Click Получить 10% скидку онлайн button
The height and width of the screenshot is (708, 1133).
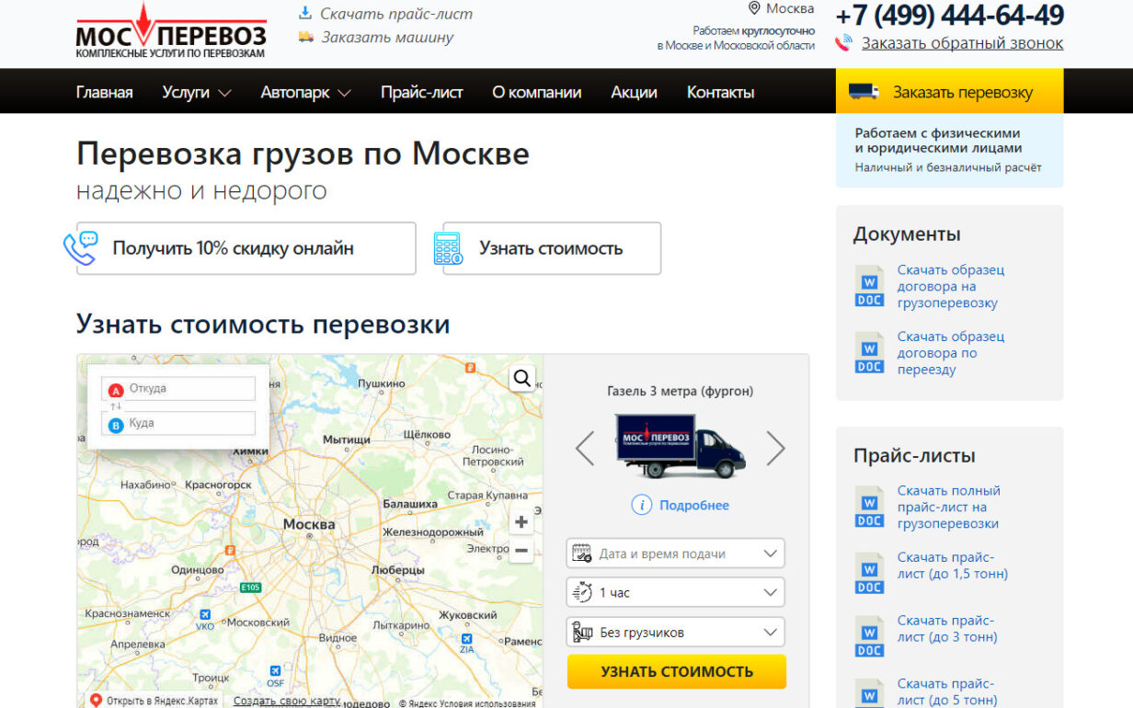[246, 248]
